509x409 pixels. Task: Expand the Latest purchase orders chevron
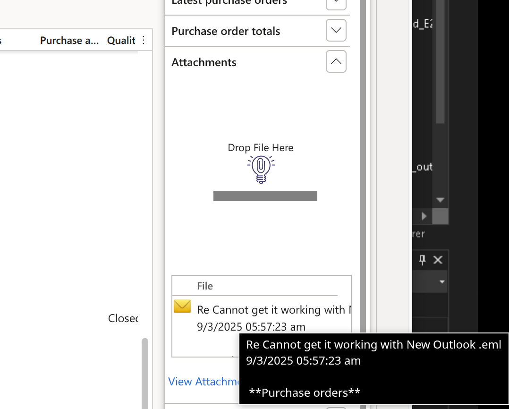(336, 2)
